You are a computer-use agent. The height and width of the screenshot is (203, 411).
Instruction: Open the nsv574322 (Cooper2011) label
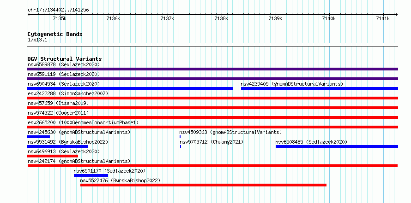58,113
